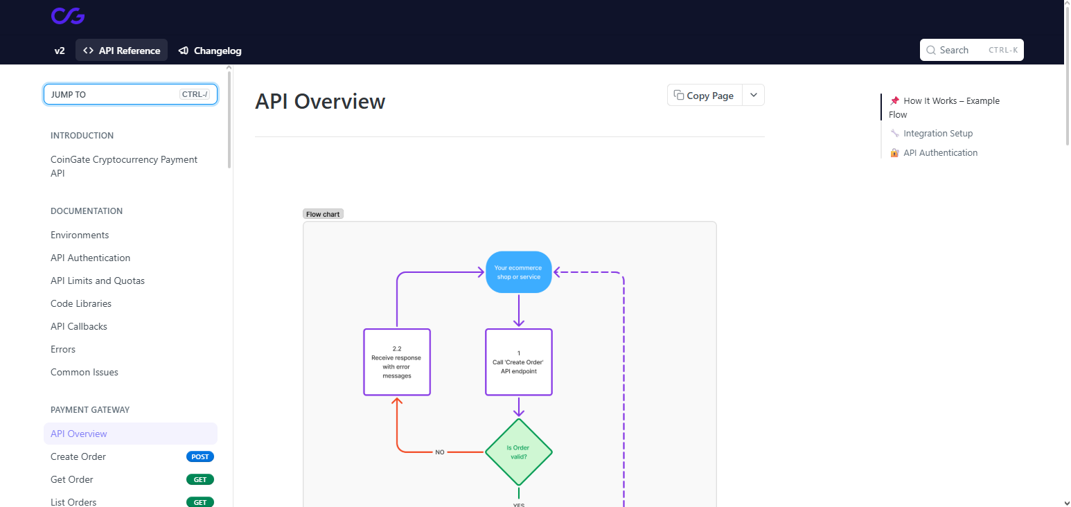Open the Errors page
Image resolution: width=1071 pixels, height=507 pixels.
pos(130,349)
